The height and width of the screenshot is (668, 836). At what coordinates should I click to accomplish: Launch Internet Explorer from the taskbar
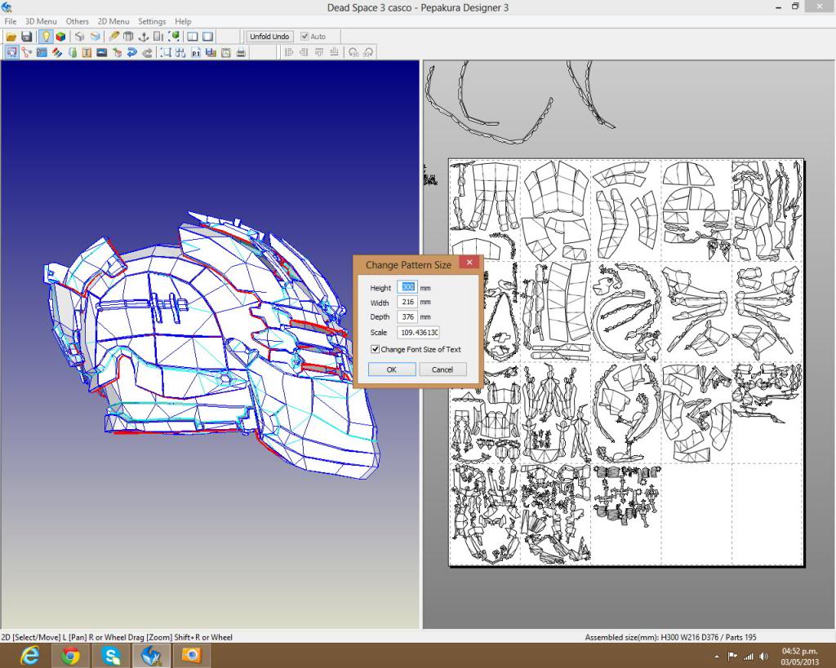[29, 655]
